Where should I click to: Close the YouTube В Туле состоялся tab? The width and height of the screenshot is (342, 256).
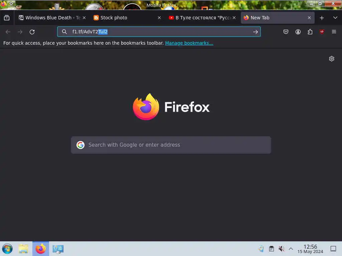click(x=234, y=18)
